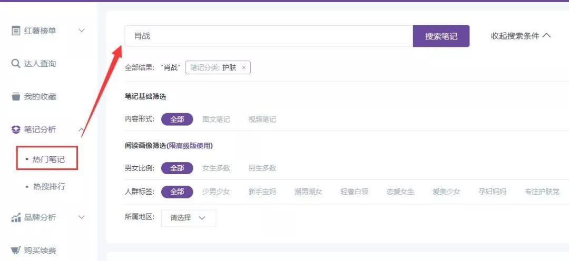
Task: Choose 专注护肤党 audience tag
Action: (x=542, y=192)
